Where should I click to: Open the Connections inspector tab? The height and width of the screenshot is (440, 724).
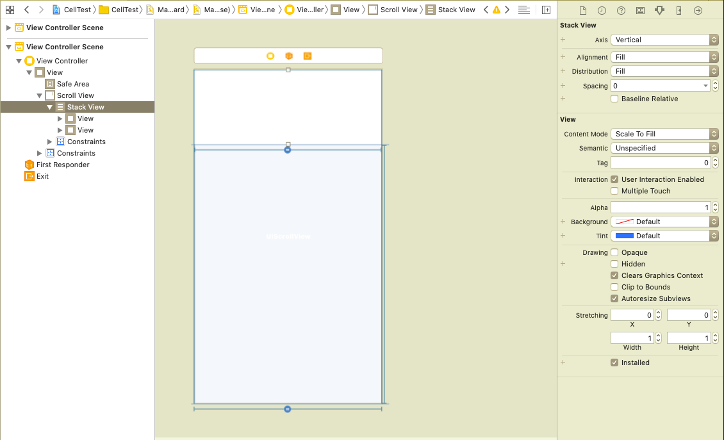[x=698, y=10]
